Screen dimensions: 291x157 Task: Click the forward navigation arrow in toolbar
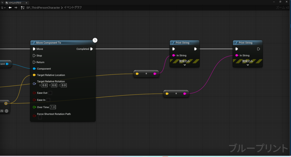click(x=15, y=7)
